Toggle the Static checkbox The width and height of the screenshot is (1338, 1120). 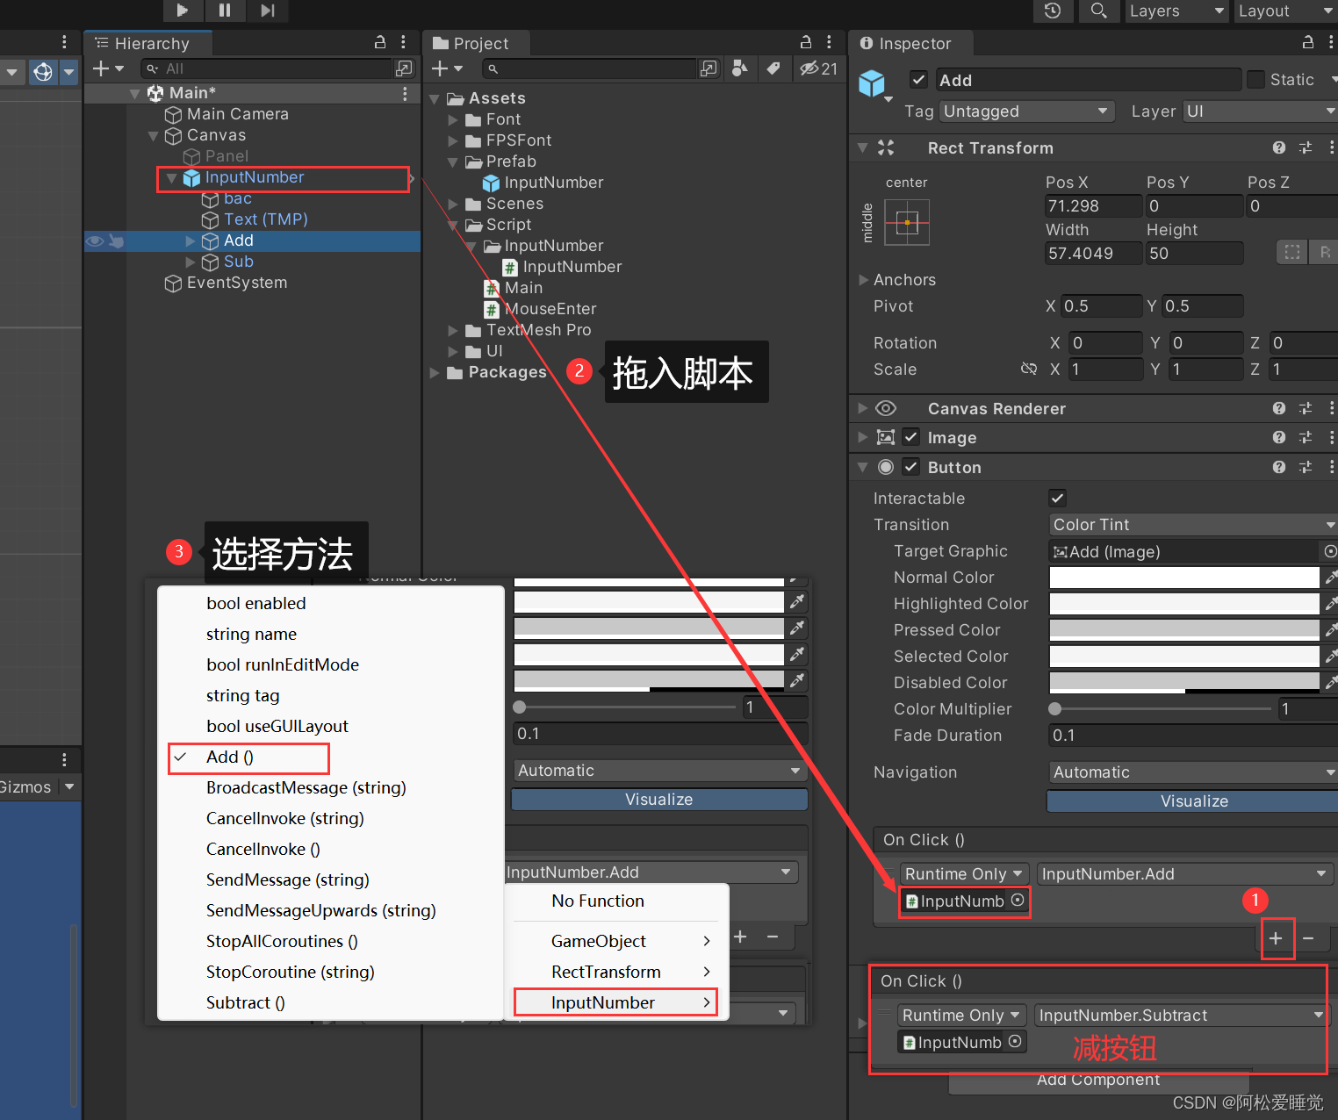[1256, 80]
